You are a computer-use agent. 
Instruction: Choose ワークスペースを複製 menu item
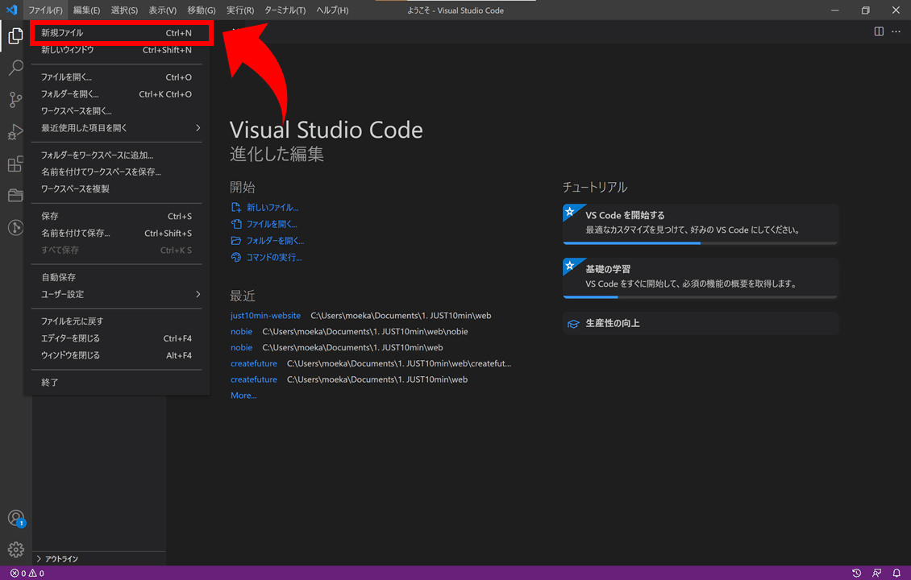pyautogui.click(x=116, y=188)
